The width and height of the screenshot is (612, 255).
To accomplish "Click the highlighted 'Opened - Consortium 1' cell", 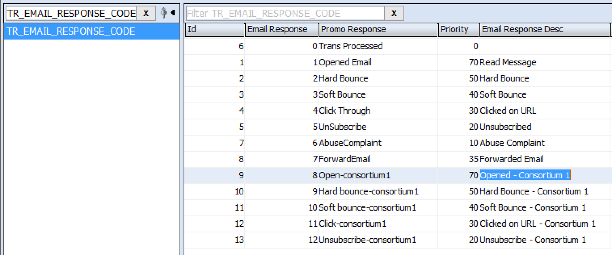I will click(544, 176).
